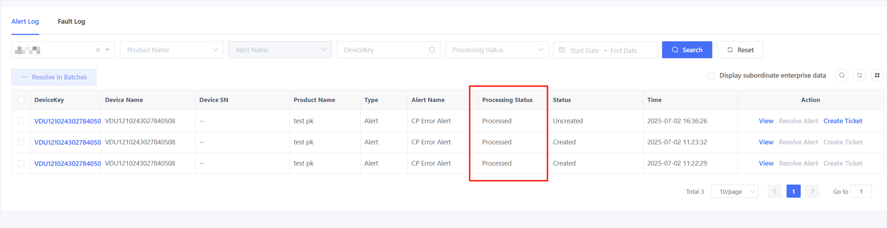Click the Go to page input
The image size is (887, 228).
coord(861,191)
